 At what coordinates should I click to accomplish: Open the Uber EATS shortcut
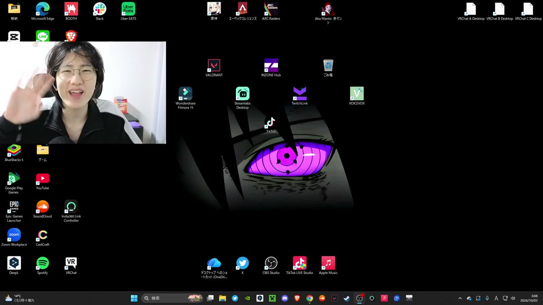pyautogui.click(x=128, y=11)
